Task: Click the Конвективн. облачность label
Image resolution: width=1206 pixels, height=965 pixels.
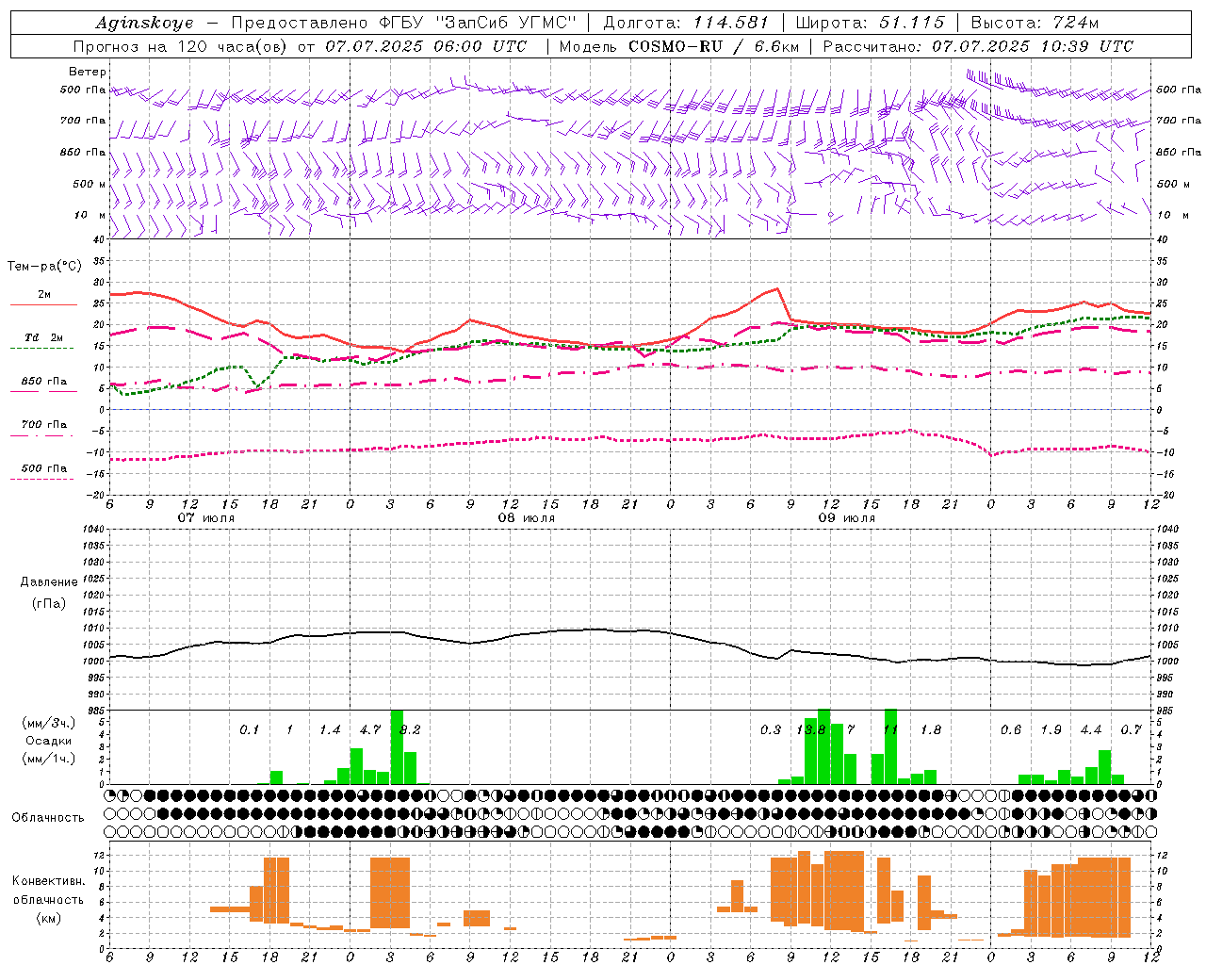Action: point(48,891)
